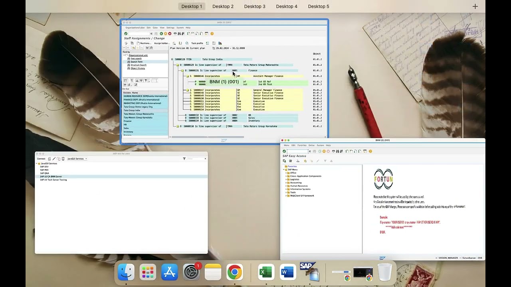Open JavaGUI Services dropdown
511x287 pixels.
click(77, 159)
